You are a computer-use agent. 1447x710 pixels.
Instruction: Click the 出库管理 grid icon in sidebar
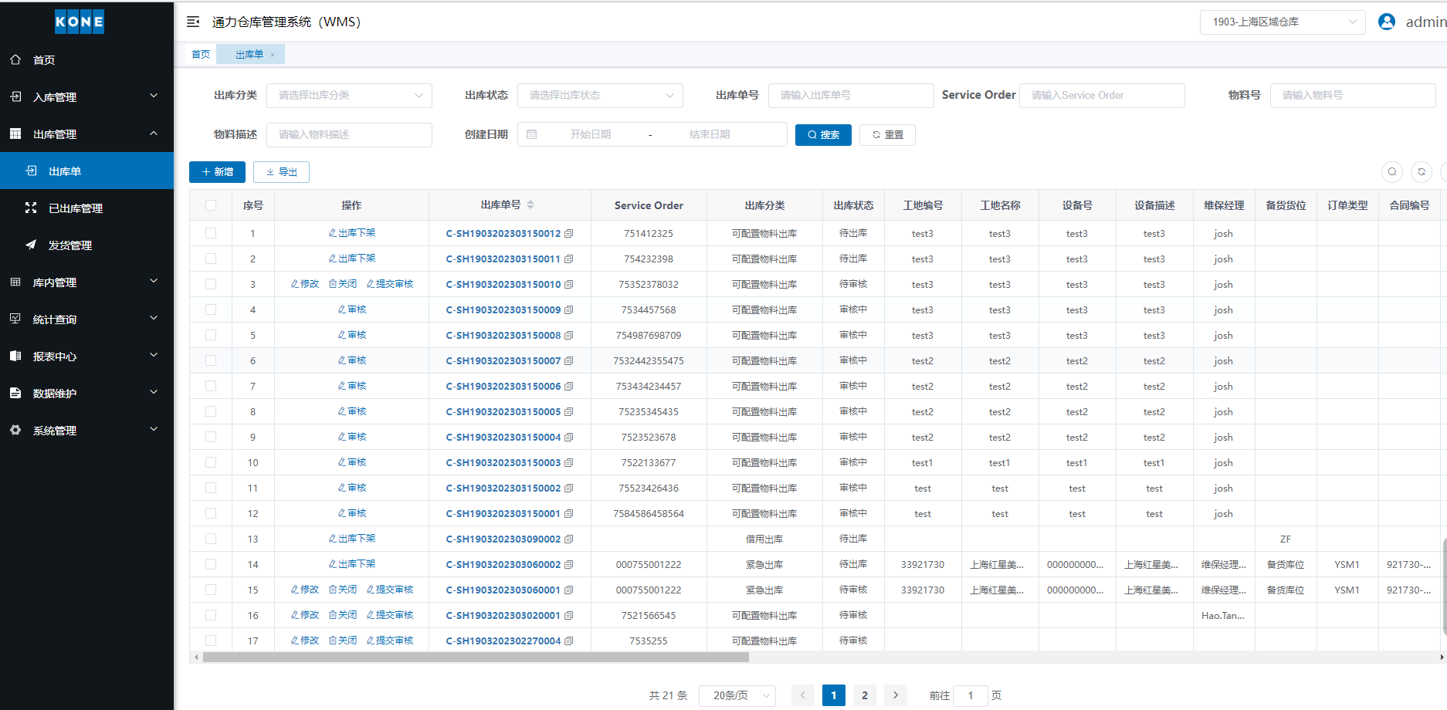[x=15, y=134]
